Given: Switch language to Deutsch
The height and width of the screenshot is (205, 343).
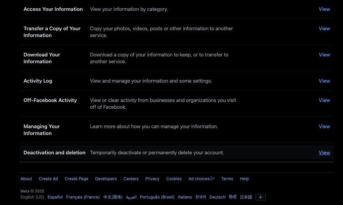Looking at the screenshot, I should coord(217,197).
